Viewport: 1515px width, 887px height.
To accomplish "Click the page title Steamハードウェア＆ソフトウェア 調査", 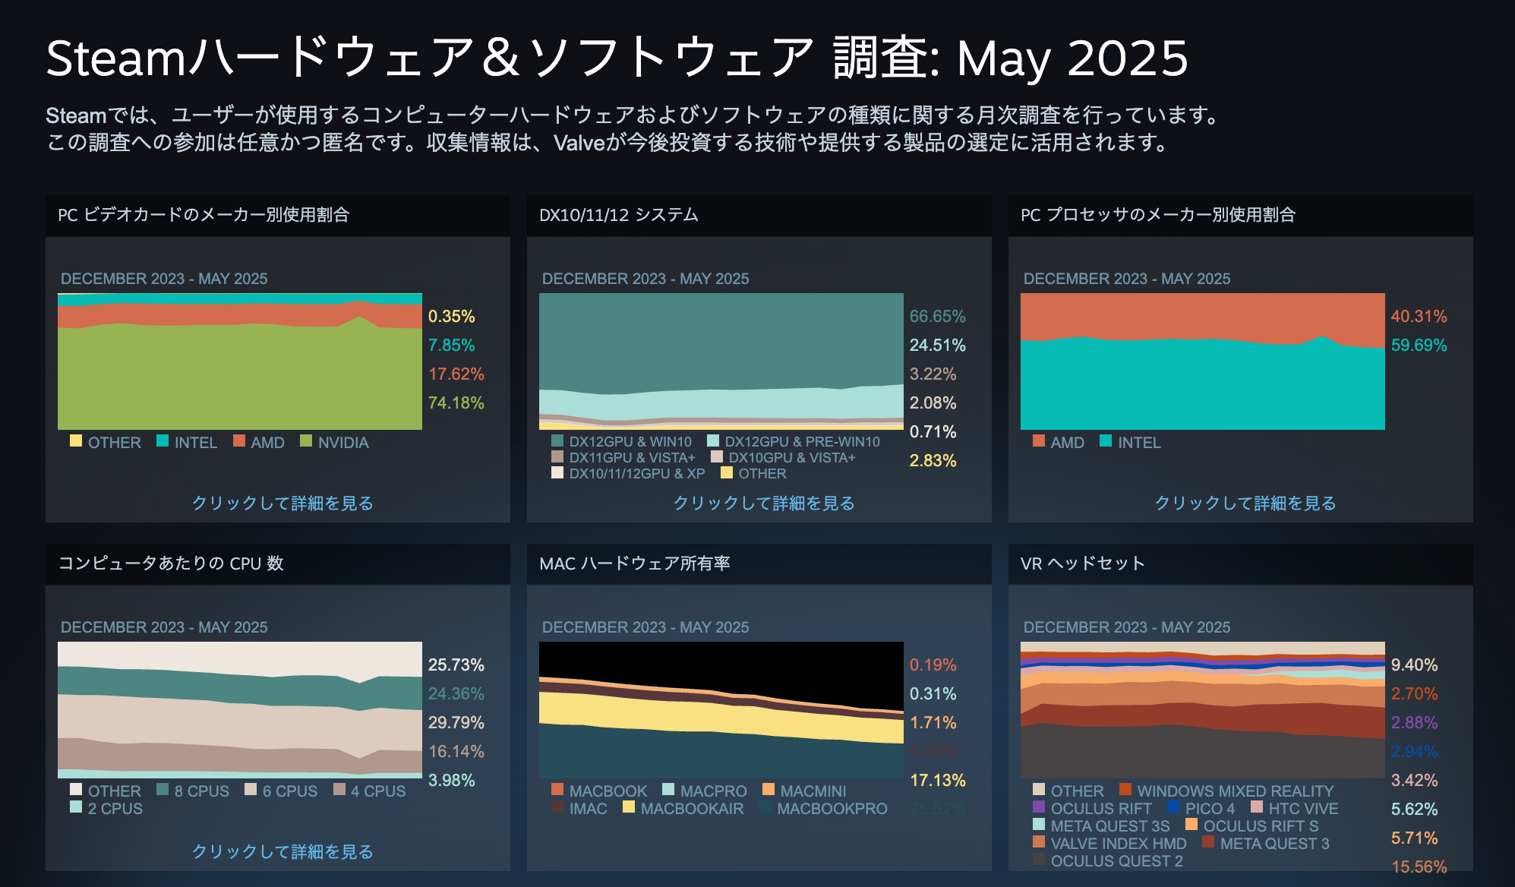I will click(617, 58).
